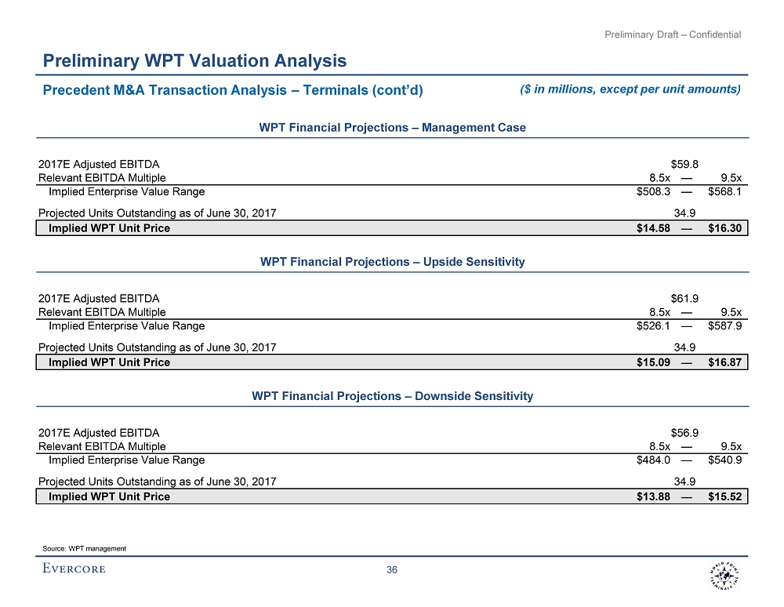
Task: Click the page number 36
Action: tap(393, 570)
